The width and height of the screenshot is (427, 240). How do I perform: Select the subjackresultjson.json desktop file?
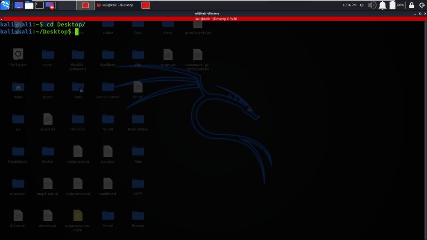[x=78, y=221]
